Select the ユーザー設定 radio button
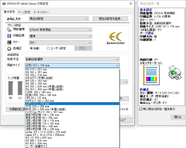The width and height of the screenshot is (186, 148). click(48, 48)
